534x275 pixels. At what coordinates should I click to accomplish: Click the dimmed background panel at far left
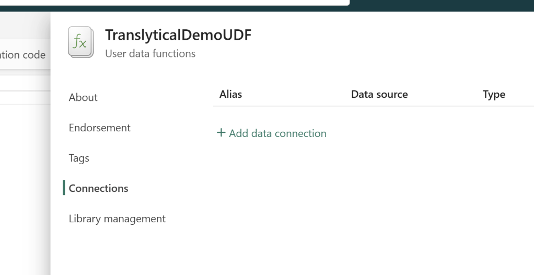coord(24,183)
